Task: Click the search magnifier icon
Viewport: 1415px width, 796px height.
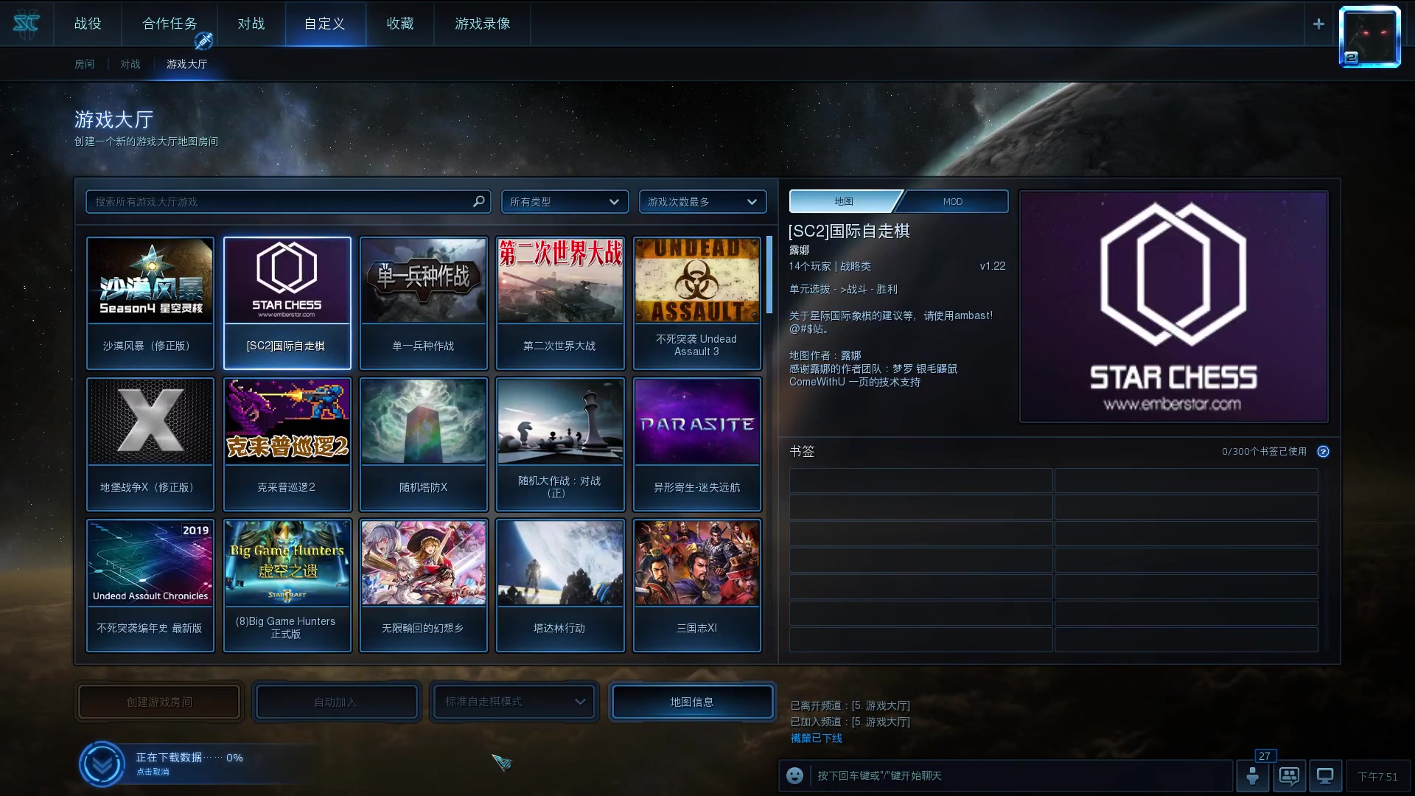Action: (x=478, y=201)
